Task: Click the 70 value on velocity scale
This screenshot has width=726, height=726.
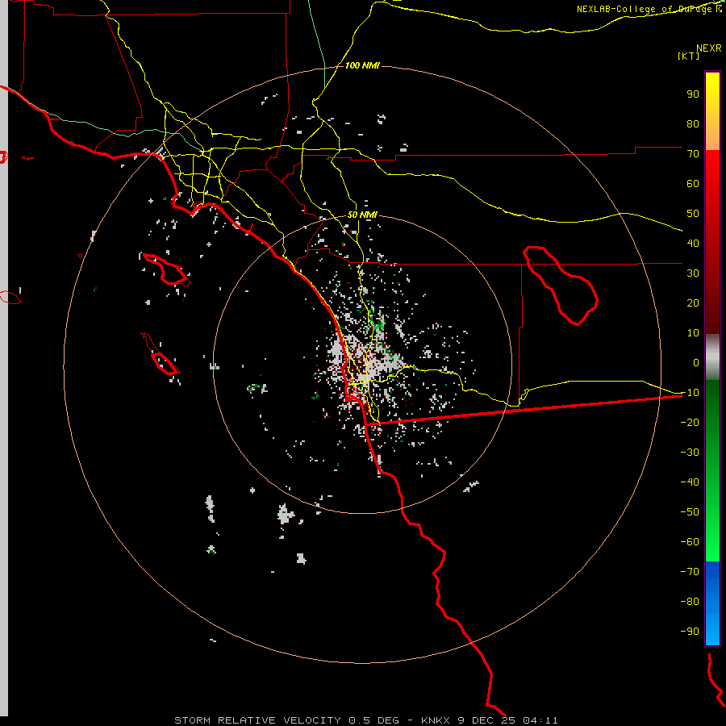Action: click(x=693, y=154)
